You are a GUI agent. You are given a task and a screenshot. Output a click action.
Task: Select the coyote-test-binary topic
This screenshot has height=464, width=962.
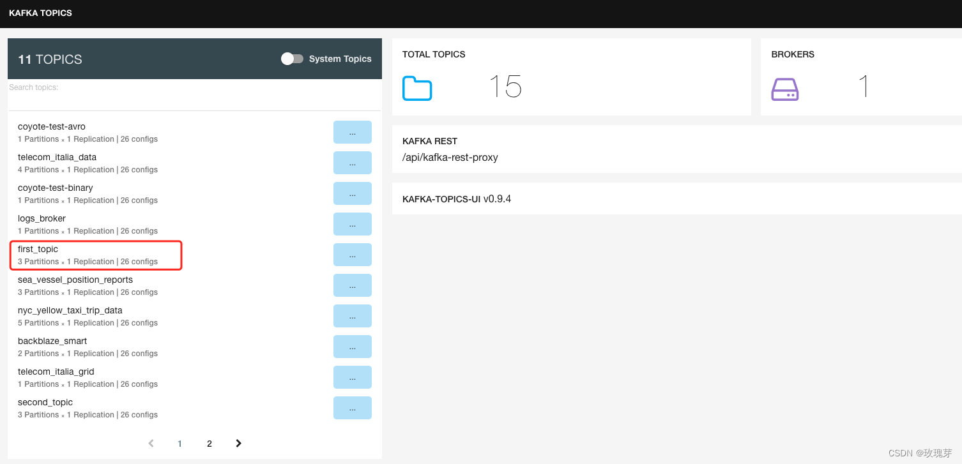click(56, 188)
